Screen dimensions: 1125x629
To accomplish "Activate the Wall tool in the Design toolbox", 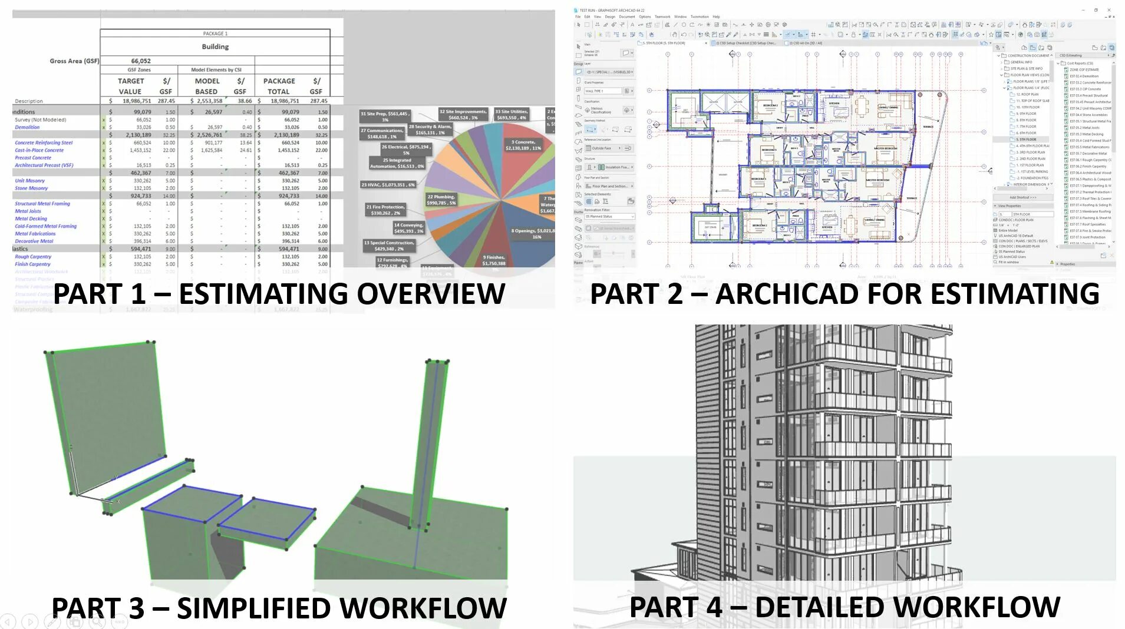I will (578, 72).
